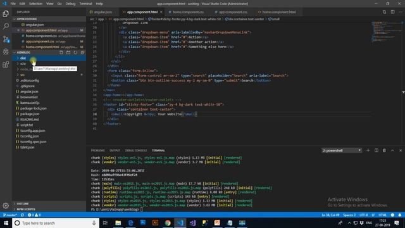
Task: Split the editor to the right
Action: point(392,12)
